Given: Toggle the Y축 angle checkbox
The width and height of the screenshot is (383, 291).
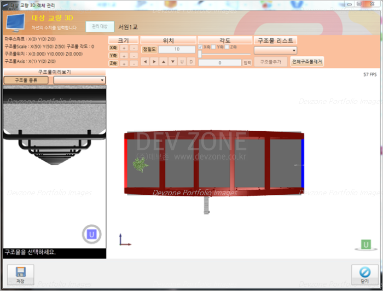Looking at the screenshot, I should [213, 47].
